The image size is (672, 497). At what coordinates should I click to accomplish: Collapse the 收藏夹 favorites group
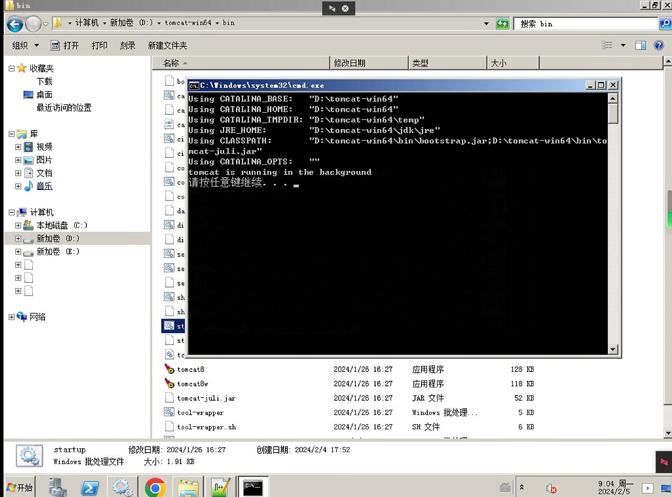click(x=11, y=68)
